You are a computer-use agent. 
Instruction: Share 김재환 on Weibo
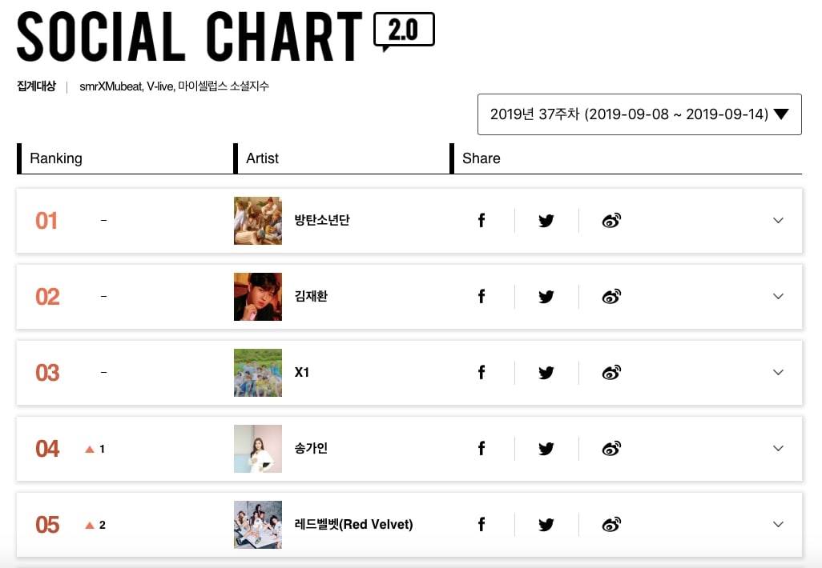coord(611,297)
